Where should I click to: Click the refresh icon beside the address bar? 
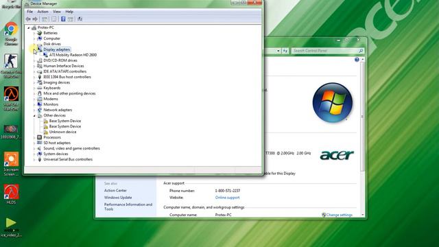(x=285, y=51)
